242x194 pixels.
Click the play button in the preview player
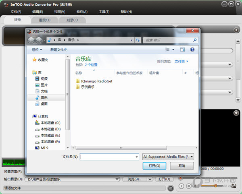(x=181, y=186)
